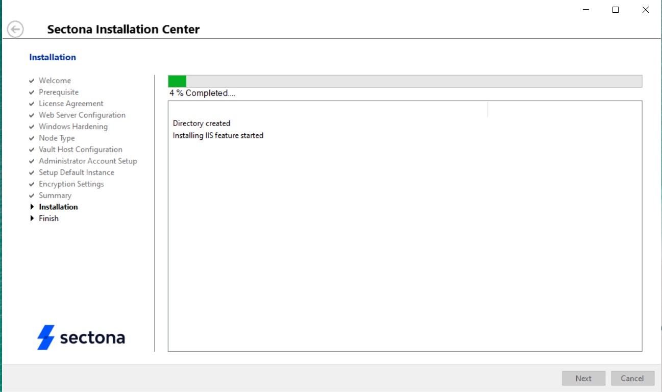Click the checkmark beside Windows Hardening
This screenshot has width=662, height=392.
(32, 127)
